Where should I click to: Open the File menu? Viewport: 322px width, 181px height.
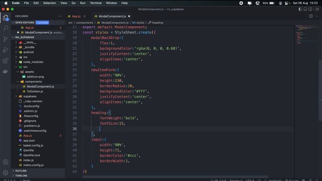pyautogui.click(x=26, y=3)
